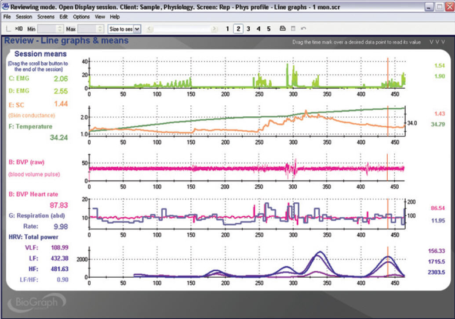Viewport: 455px width, 319px height.
Task: Open the Size to session dropdown
Action: click(x=137, y=28)
